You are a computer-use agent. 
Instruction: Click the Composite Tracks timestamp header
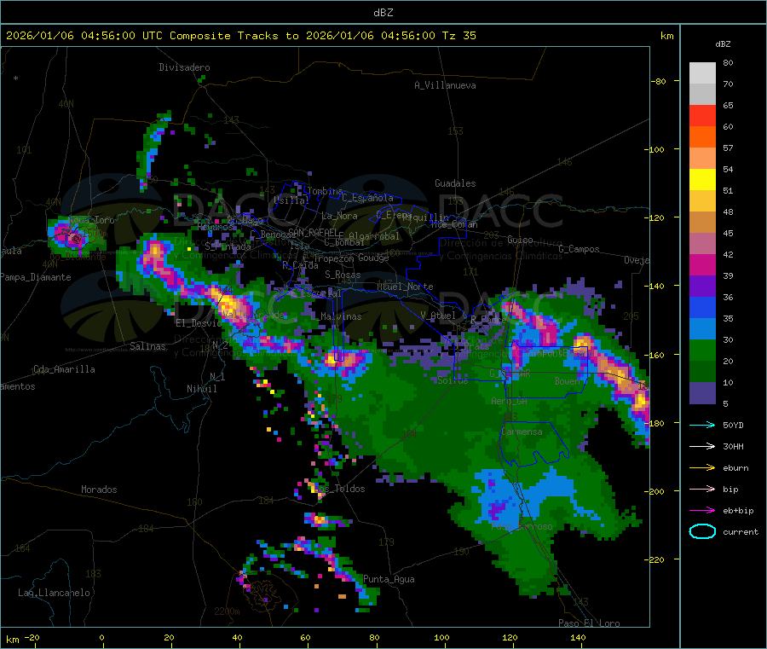[x=240, y=36]
